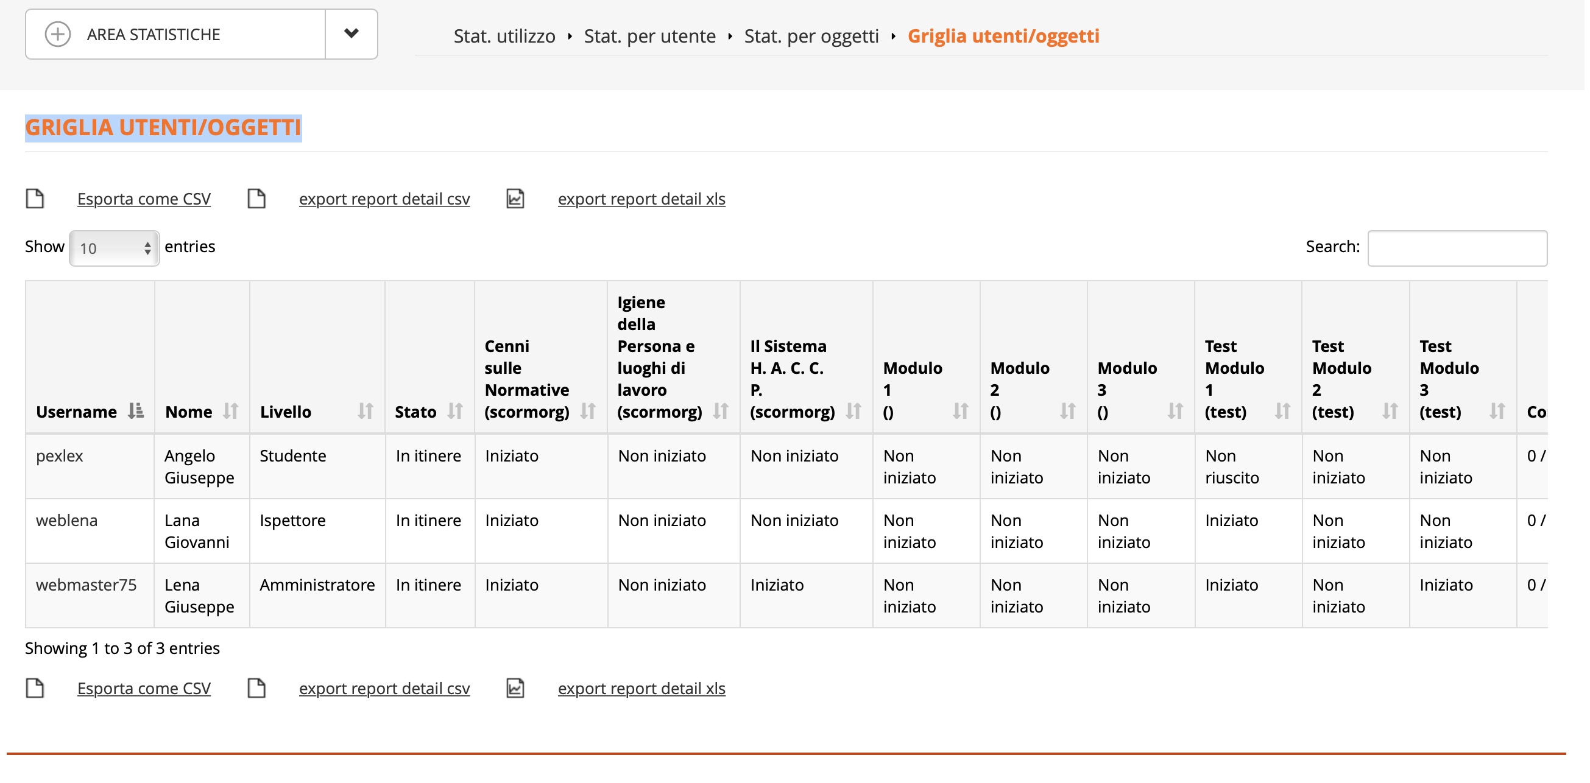Open the Show entries count dropdown
Image resolution: width=1590 pixels, height=783 pixels.
[x=114, y=248]
